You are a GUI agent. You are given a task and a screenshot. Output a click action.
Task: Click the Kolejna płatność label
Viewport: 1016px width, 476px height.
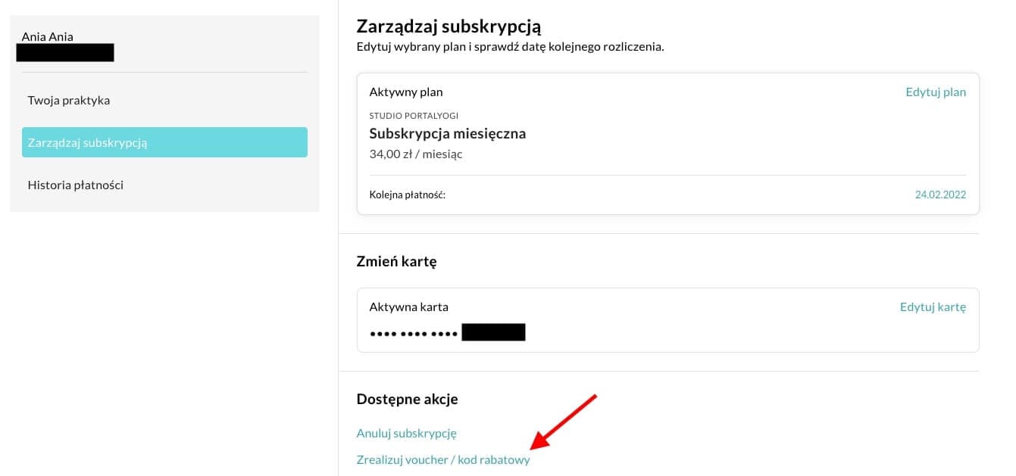(407, 194)
